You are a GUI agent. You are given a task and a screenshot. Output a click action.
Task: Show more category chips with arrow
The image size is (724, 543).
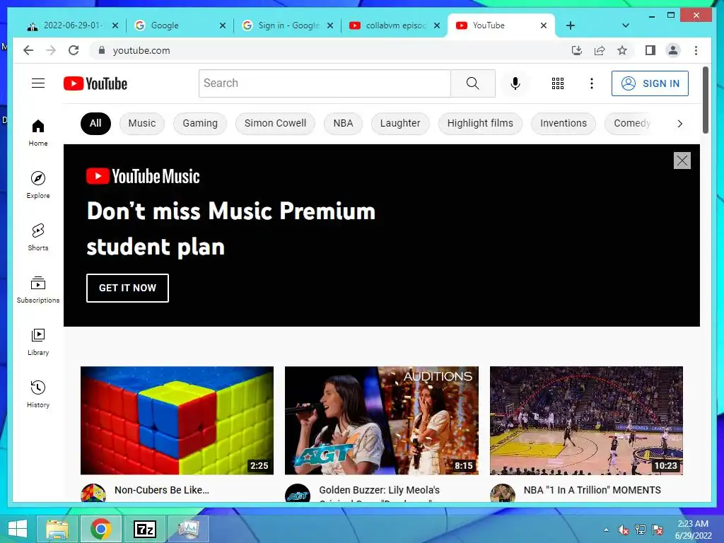coord(679,123)
